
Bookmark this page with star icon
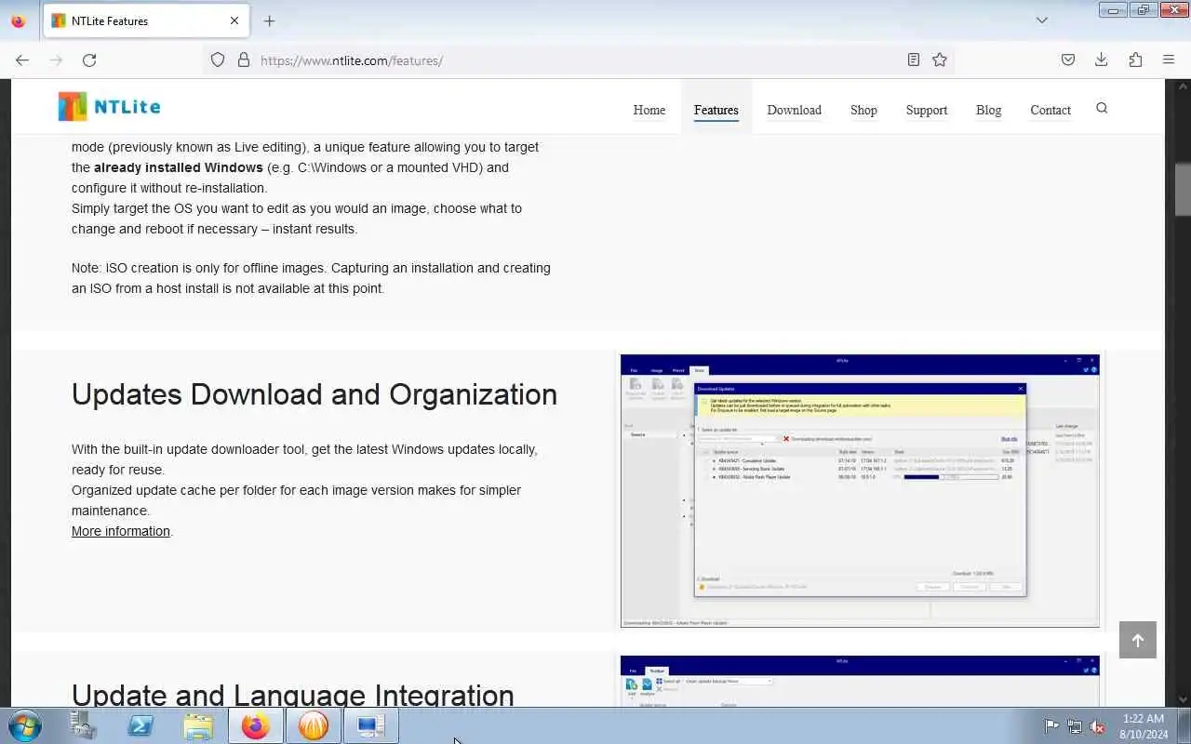pos(940,60)
